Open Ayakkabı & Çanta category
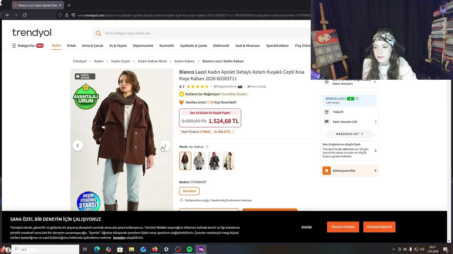This screenshot has height=254, width=453. 194,46
